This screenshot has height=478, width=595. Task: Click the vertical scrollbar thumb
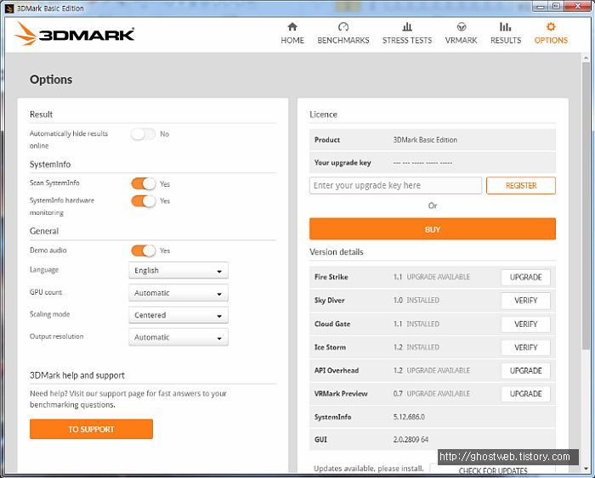point(586,205)
